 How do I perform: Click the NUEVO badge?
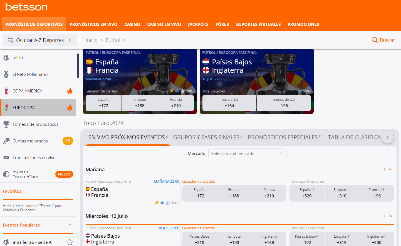click(x=64, y=174)
